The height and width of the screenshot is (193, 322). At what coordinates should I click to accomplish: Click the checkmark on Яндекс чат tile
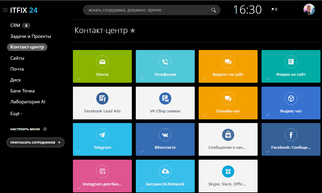(x=267, y=115)
